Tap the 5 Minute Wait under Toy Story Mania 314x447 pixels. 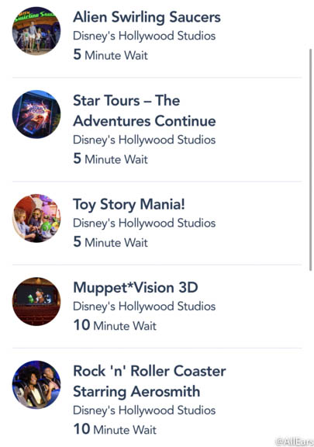[111, 242]
